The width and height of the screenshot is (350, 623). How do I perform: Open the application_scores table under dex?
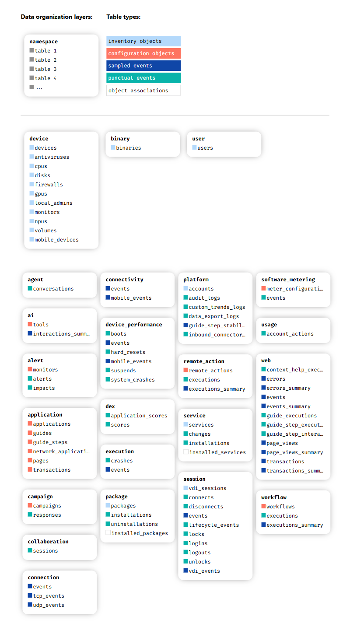pyautogui.click(x=139, y=416)
